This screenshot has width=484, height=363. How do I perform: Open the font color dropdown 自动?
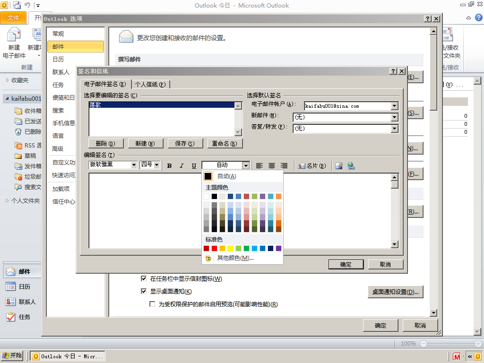pos(246,165)
